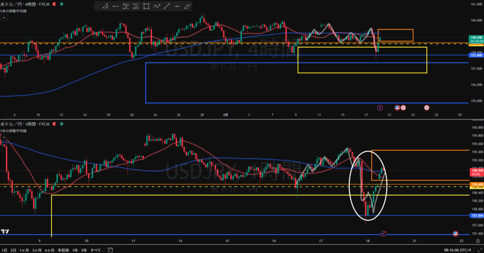Select the brush drawing tool
This screenshot has height=253, width=484.
point(188,7)
